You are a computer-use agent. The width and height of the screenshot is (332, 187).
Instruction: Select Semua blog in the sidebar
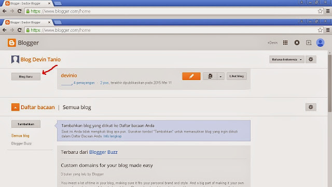click(x=20, y=136)
